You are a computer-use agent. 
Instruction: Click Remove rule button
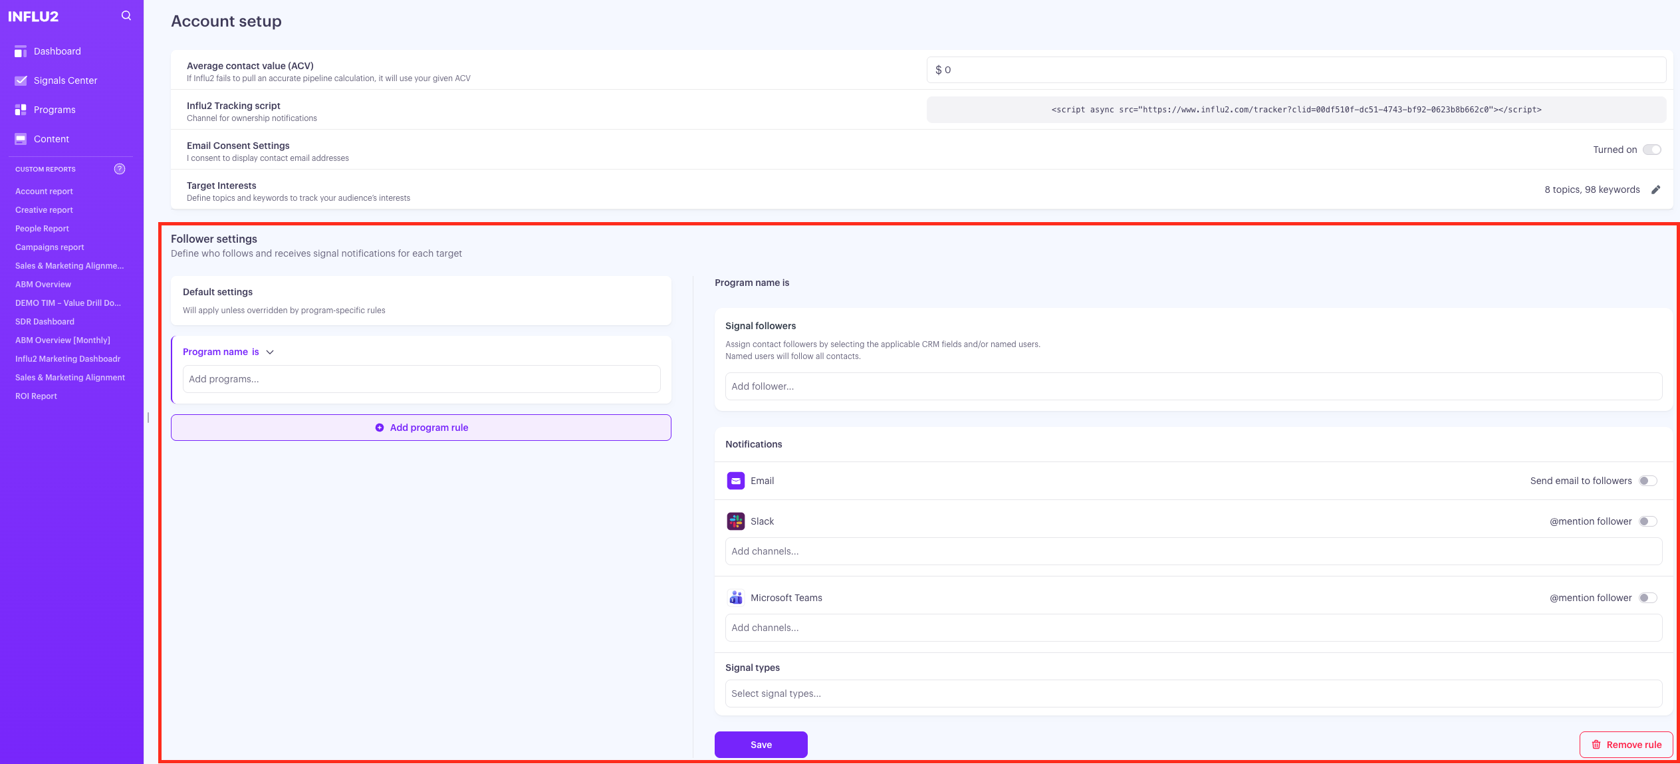click(x=1626, y=745)
